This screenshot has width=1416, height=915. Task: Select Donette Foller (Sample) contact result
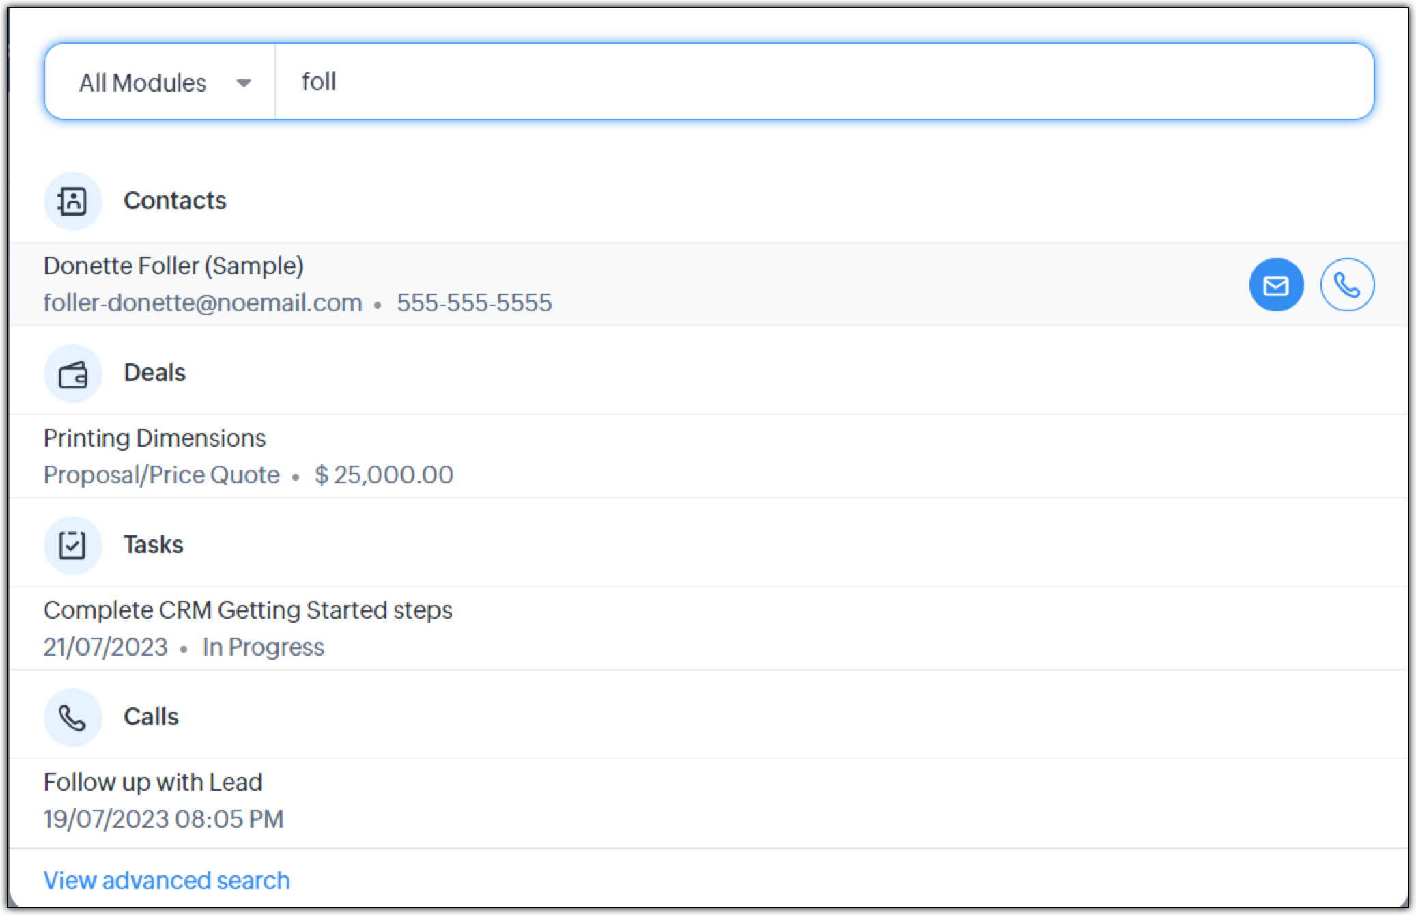(173, 266)
